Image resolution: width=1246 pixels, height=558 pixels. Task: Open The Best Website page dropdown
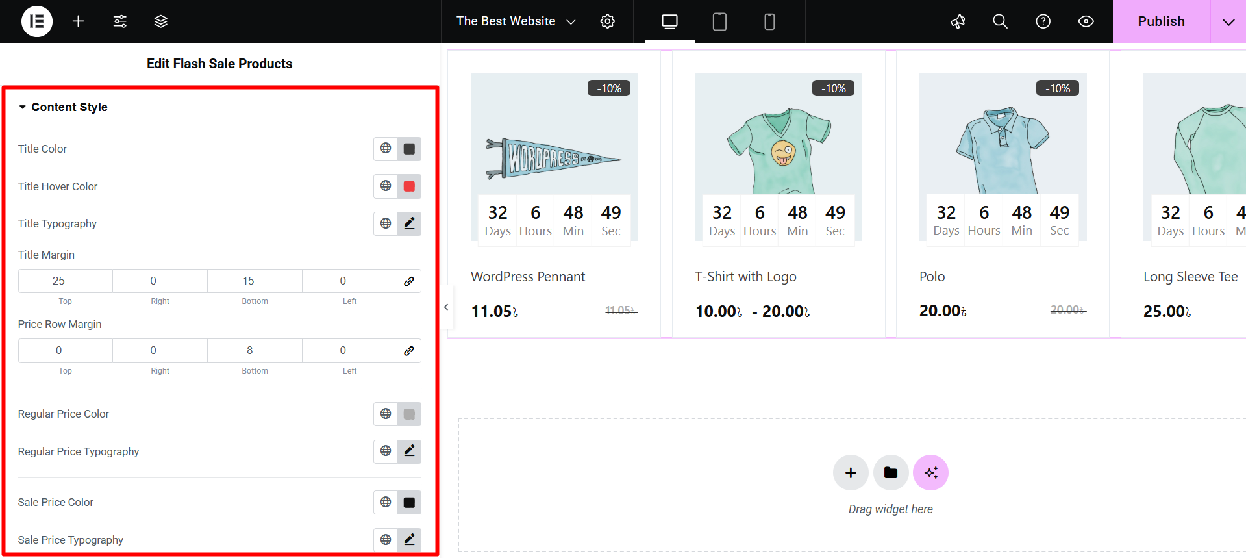coord(516,21)
